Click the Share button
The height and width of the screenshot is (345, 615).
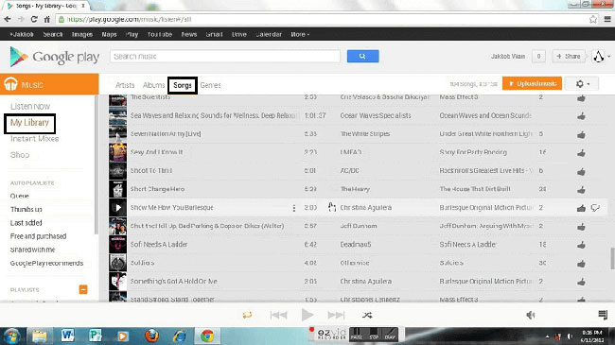click(x=569, y=56)
